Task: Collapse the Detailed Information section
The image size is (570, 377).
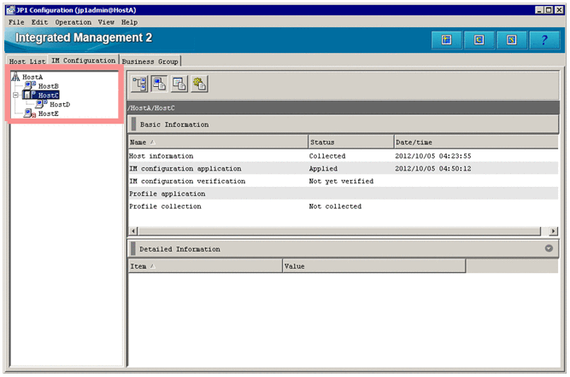Action: click(548, 249)
